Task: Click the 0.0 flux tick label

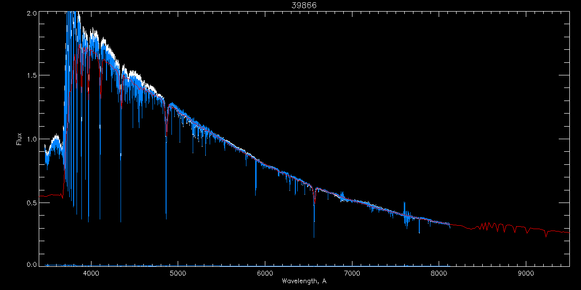Action: 31,265
